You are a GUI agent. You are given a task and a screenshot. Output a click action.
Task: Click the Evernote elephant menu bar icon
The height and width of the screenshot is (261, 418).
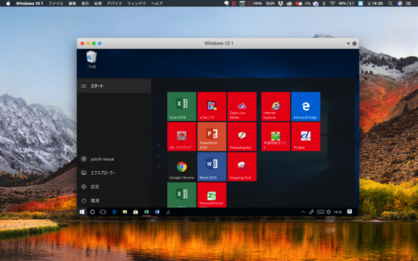pos(226,3)
